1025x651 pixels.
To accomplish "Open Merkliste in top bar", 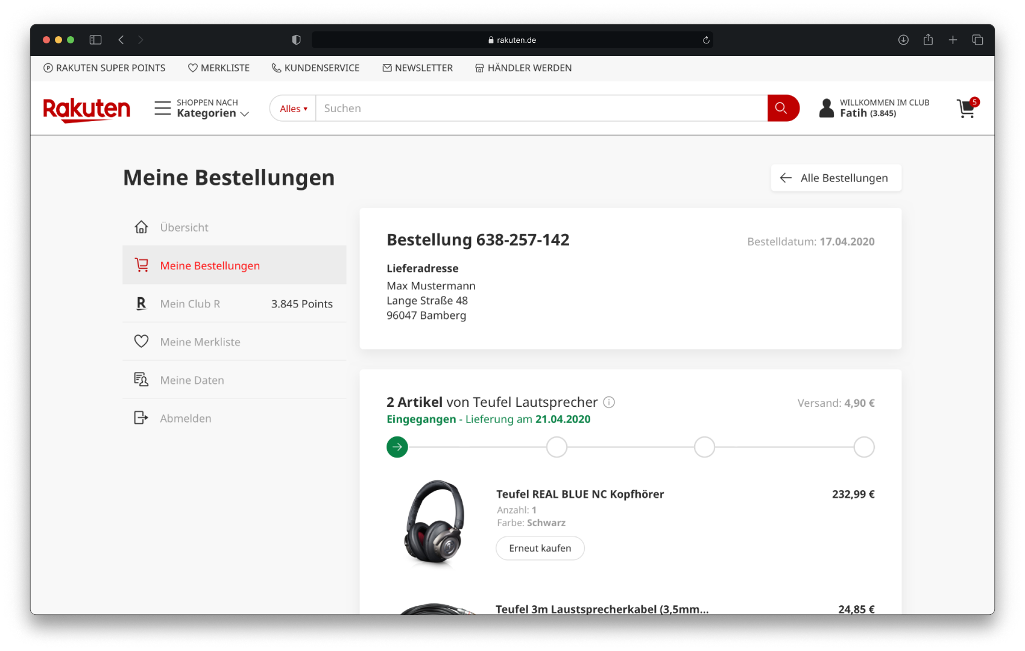I will click(x=219, y=68).
